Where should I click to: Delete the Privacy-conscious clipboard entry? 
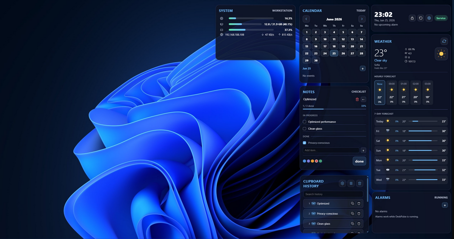pyautogui.click(x=359, y=213)
